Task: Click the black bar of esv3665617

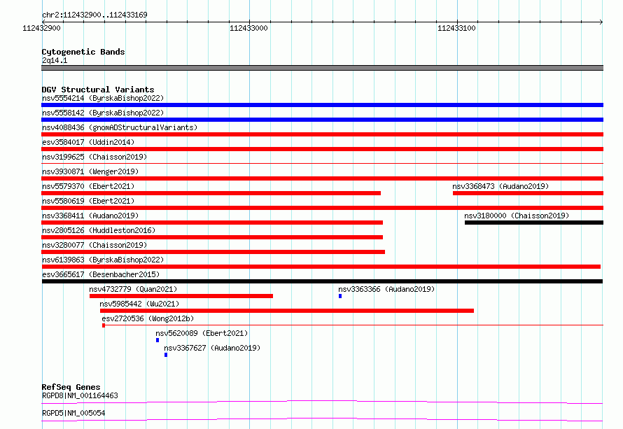Action: 322,281
